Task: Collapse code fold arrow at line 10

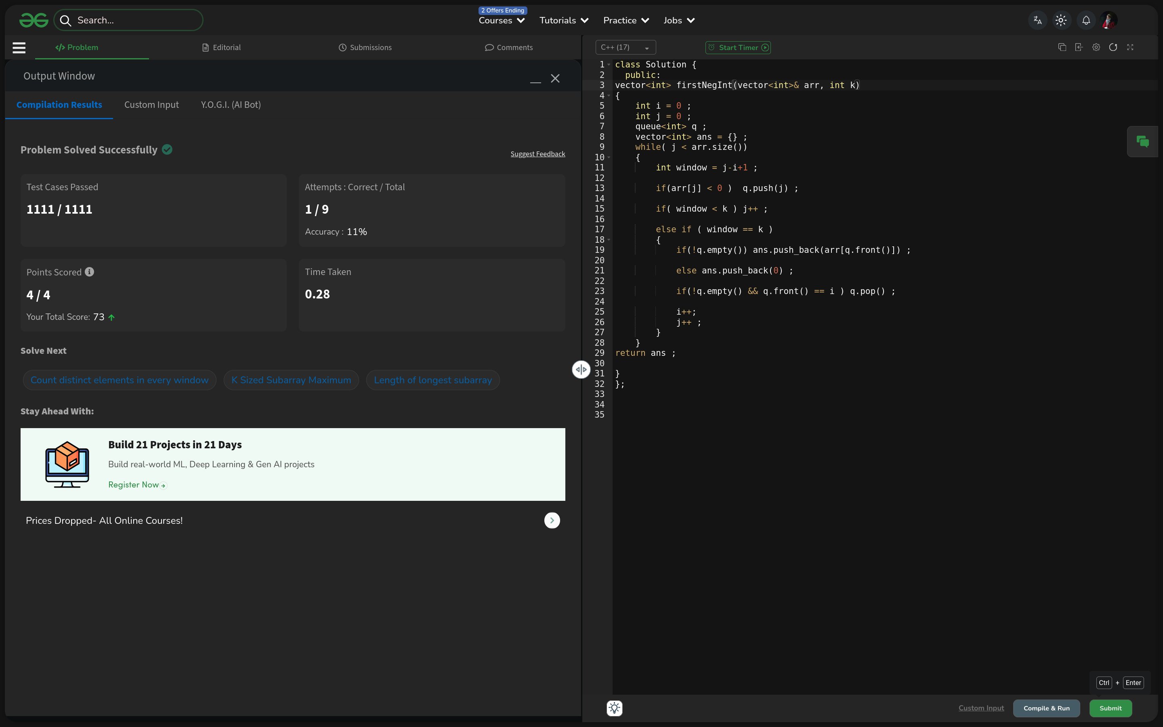Action: click(609, 157)
